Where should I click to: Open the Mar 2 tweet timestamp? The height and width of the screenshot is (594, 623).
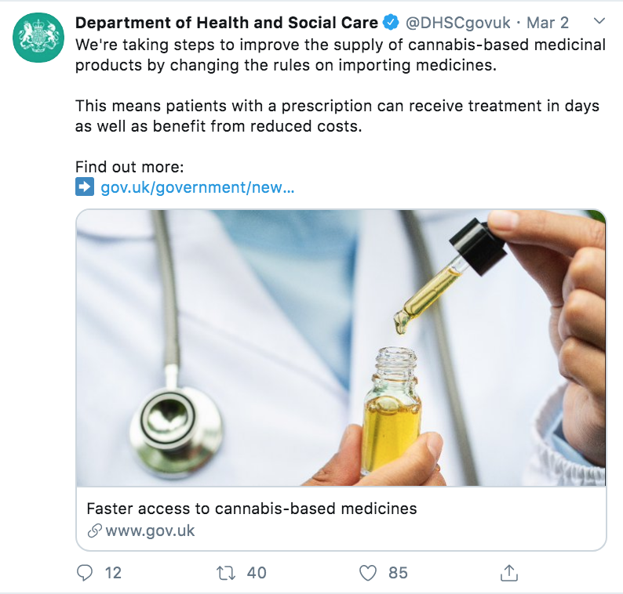tap(548, 23)
